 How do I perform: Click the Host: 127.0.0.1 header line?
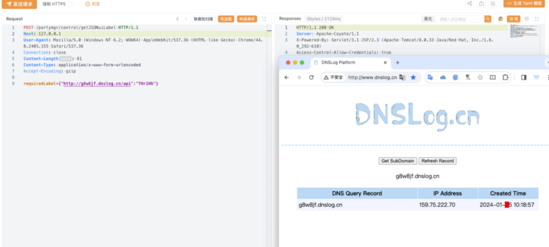point(42,34)
